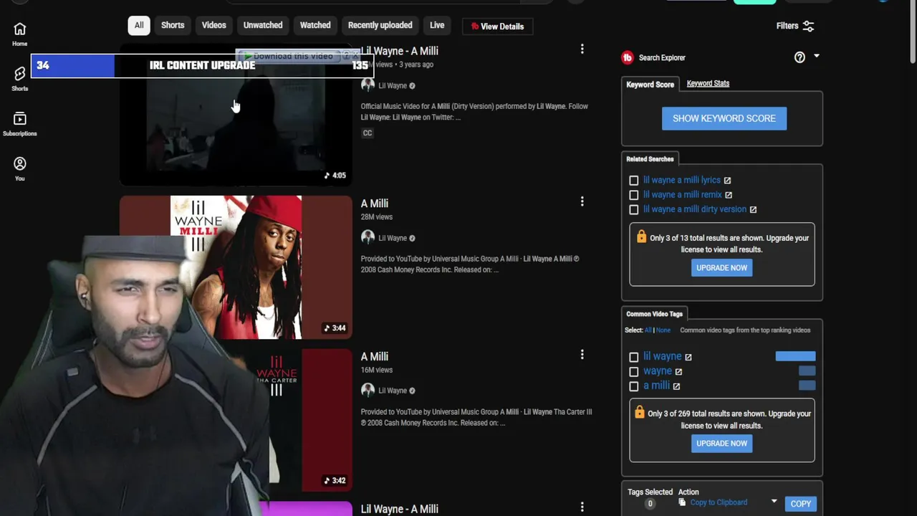
Task: Open external link icon next to 'wayne' tag
Action: tap(678, 372)
